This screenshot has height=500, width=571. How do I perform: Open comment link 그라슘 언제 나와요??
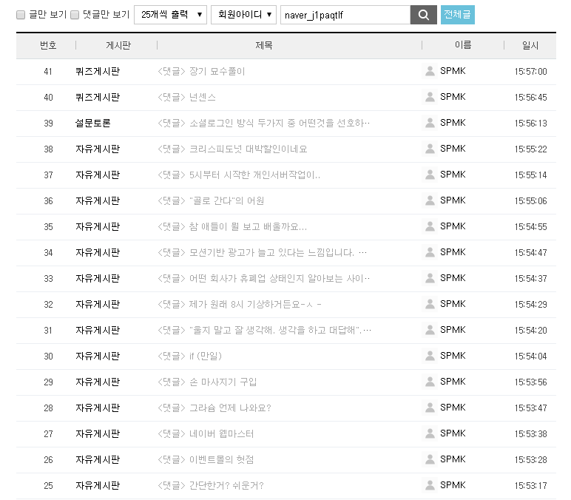[x=214, y=408]
